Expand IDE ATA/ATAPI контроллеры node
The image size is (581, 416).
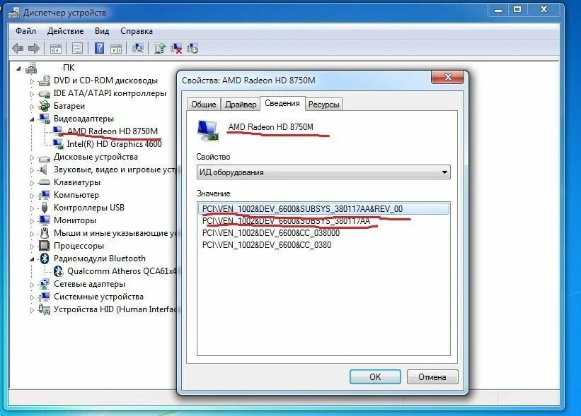(32, 94)
